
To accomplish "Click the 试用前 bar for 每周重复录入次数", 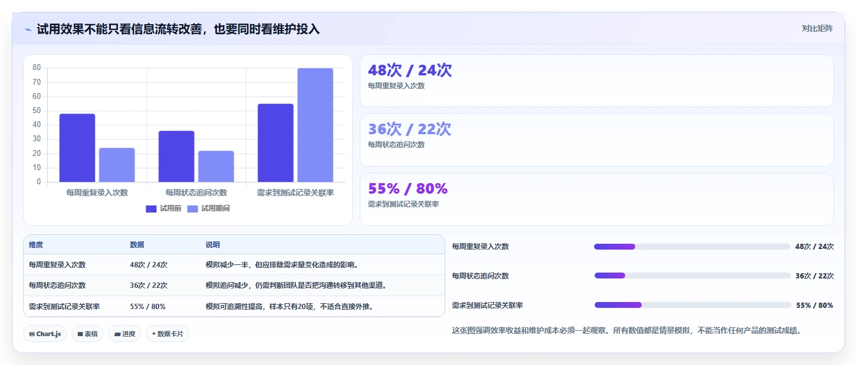I will coord(77,148).
